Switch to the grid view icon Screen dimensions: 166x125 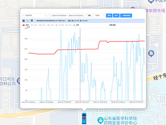tap(24, 21)
